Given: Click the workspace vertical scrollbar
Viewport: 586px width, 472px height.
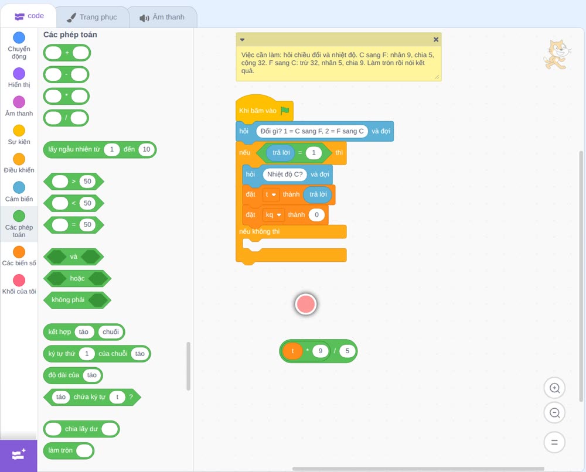Looking at the screenshot, I should [581, 276].
